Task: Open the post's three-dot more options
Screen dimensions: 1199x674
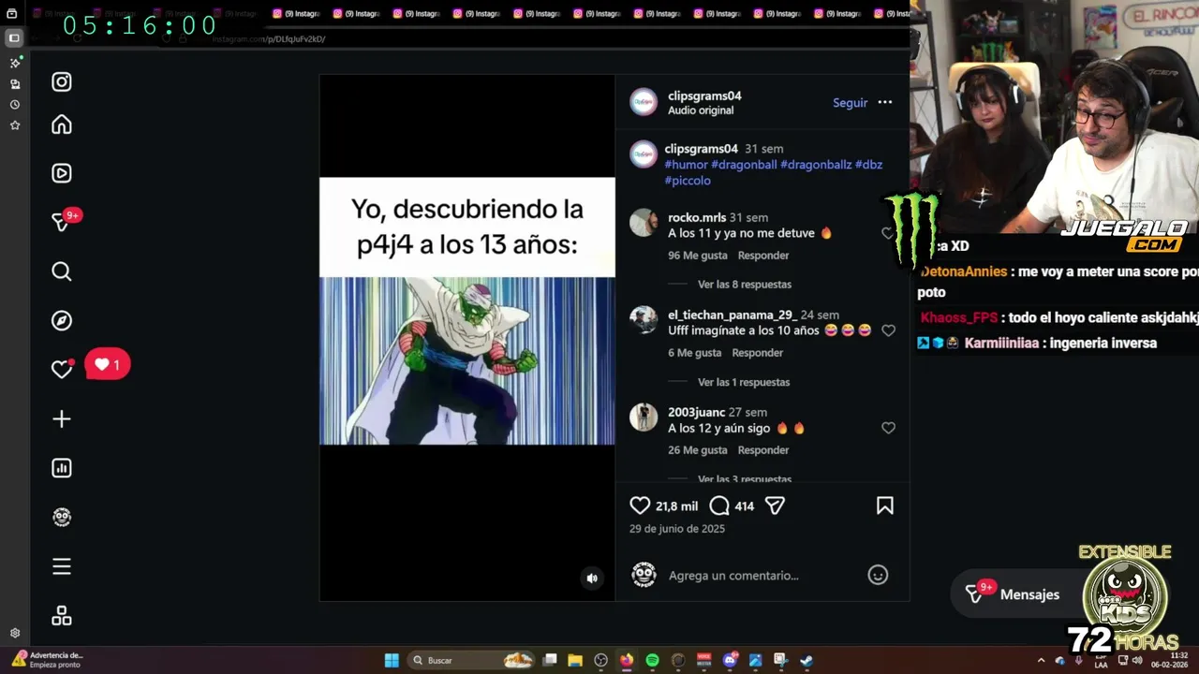Action: 885,103
